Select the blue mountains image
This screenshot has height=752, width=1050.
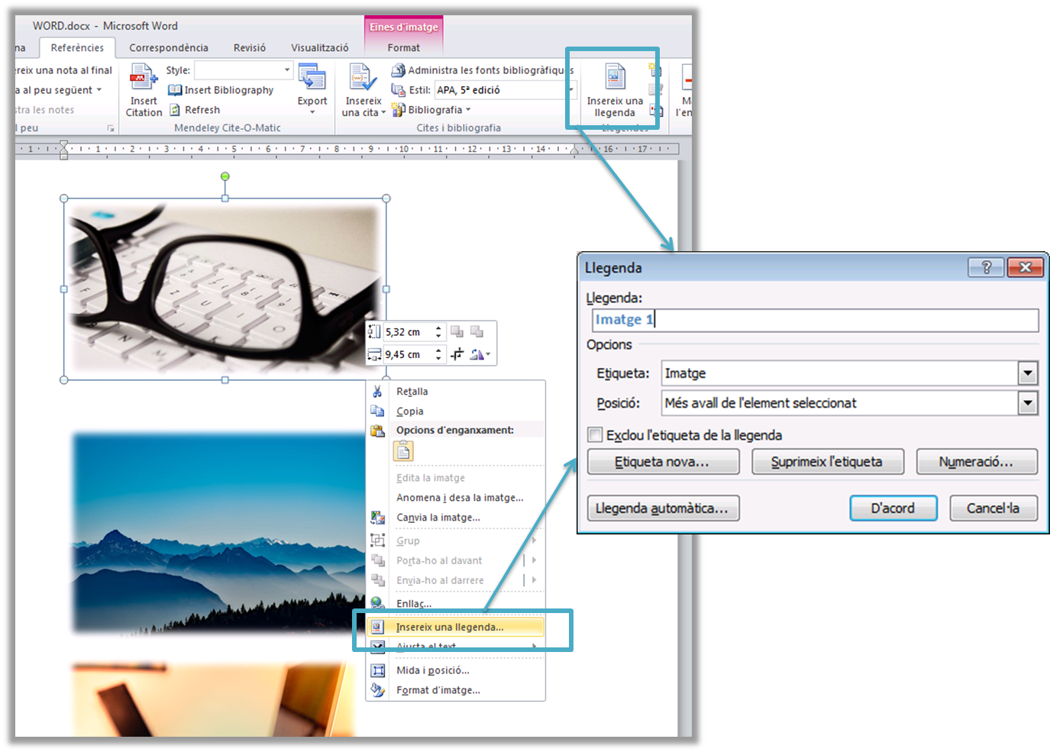219,533
